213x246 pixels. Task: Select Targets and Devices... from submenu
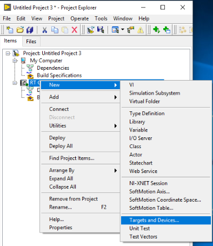tap(166, 220)
